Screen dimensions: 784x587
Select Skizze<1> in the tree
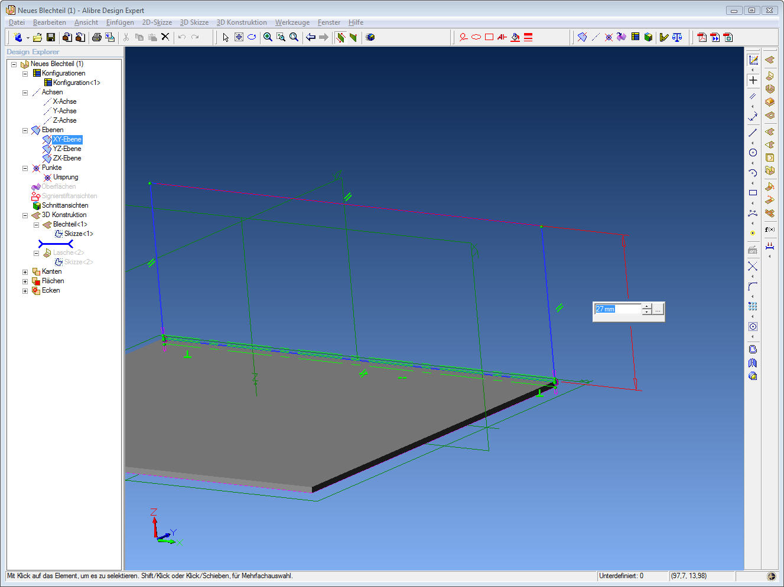click(x=79, y=234)
